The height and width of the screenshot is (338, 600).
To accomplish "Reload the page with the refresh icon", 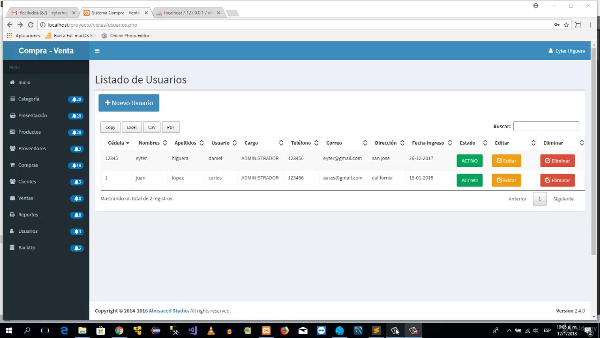I will (x=31, y=25).
